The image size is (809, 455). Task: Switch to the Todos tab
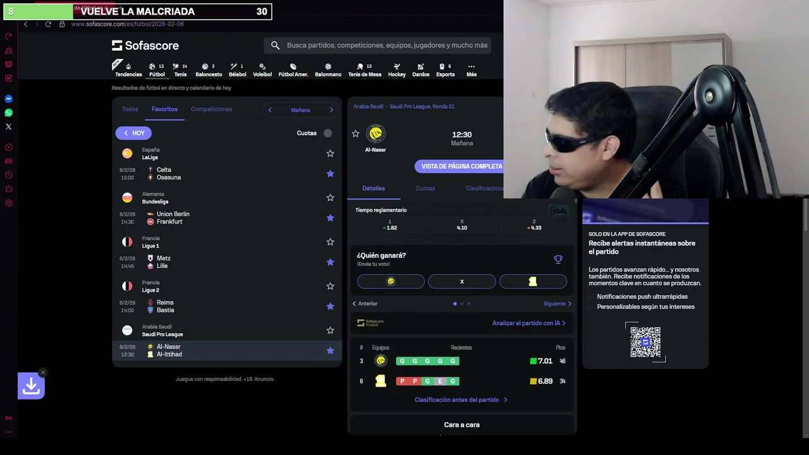tap(130, 109)
